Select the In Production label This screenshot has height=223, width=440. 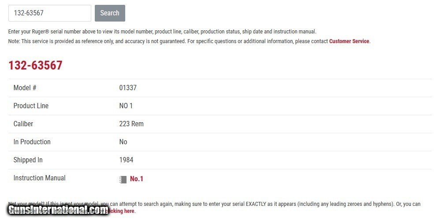click(32, 142)
